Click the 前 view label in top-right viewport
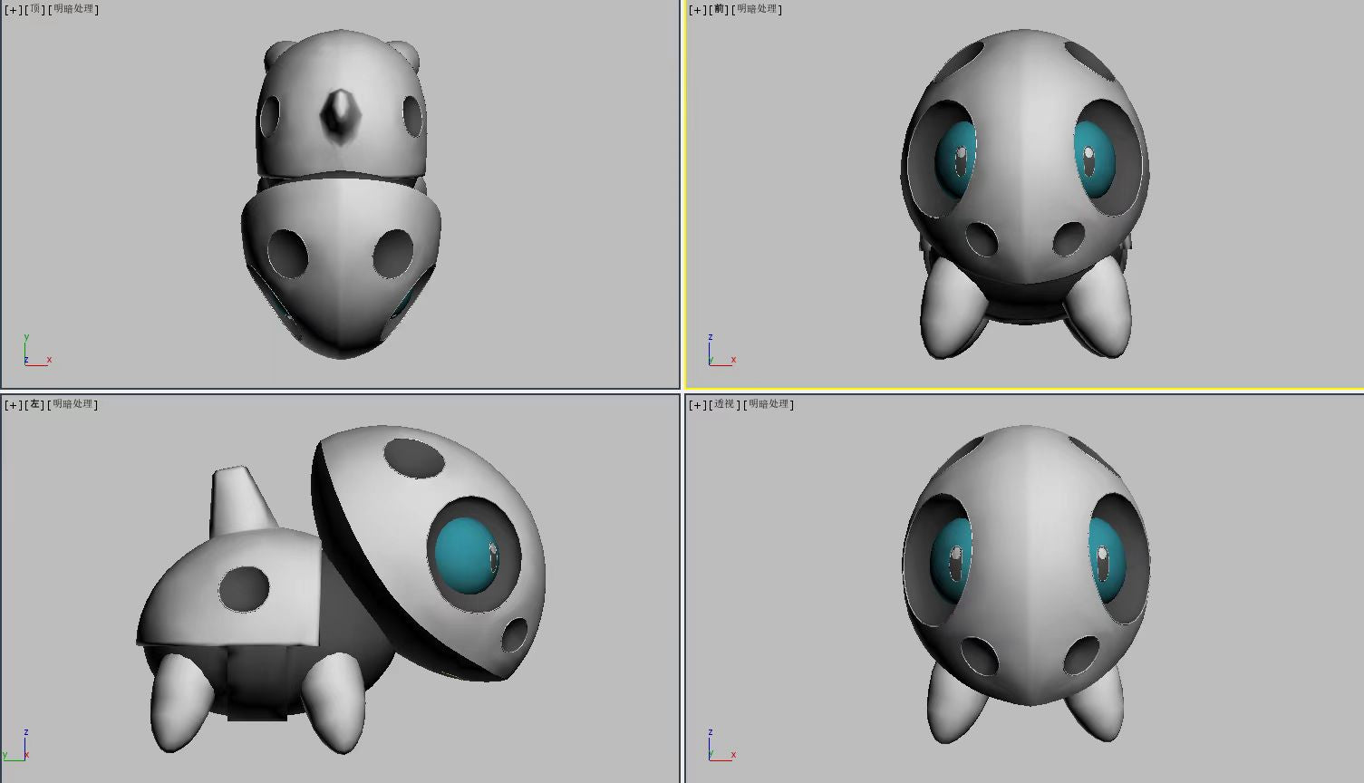The height and width of the screenshot is (783, 1364). (720, 9)
